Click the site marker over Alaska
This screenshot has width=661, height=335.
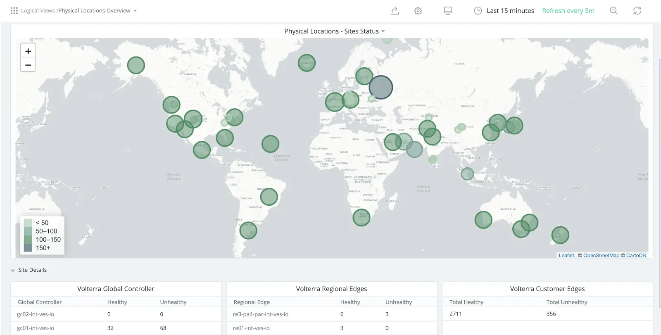[136, 65]
